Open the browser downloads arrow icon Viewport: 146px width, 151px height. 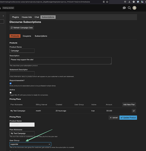click(x=129, y=2)
